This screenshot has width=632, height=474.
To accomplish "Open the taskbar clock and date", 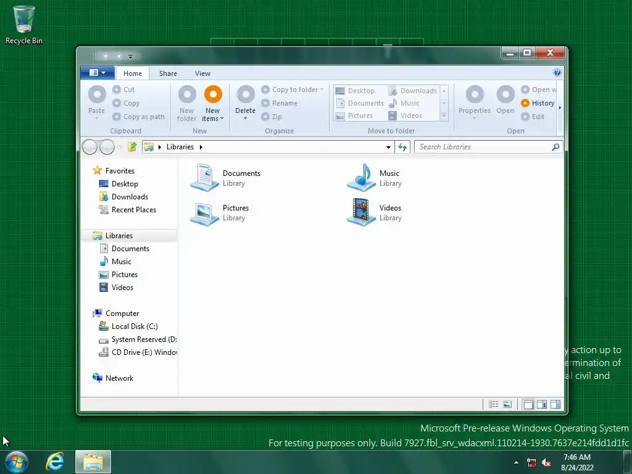I will pyautogui.click(x=577, y=462).
